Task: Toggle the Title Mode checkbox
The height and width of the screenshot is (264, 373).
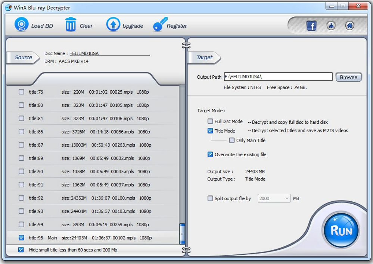Action: (x=210, y=131)
